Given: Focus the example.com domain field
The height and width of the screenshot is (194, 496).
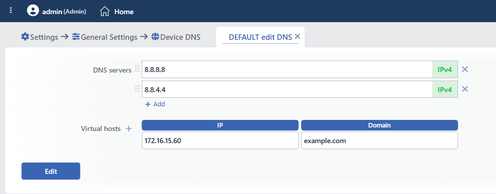Looking at the screenshot, I should point(380,141).
